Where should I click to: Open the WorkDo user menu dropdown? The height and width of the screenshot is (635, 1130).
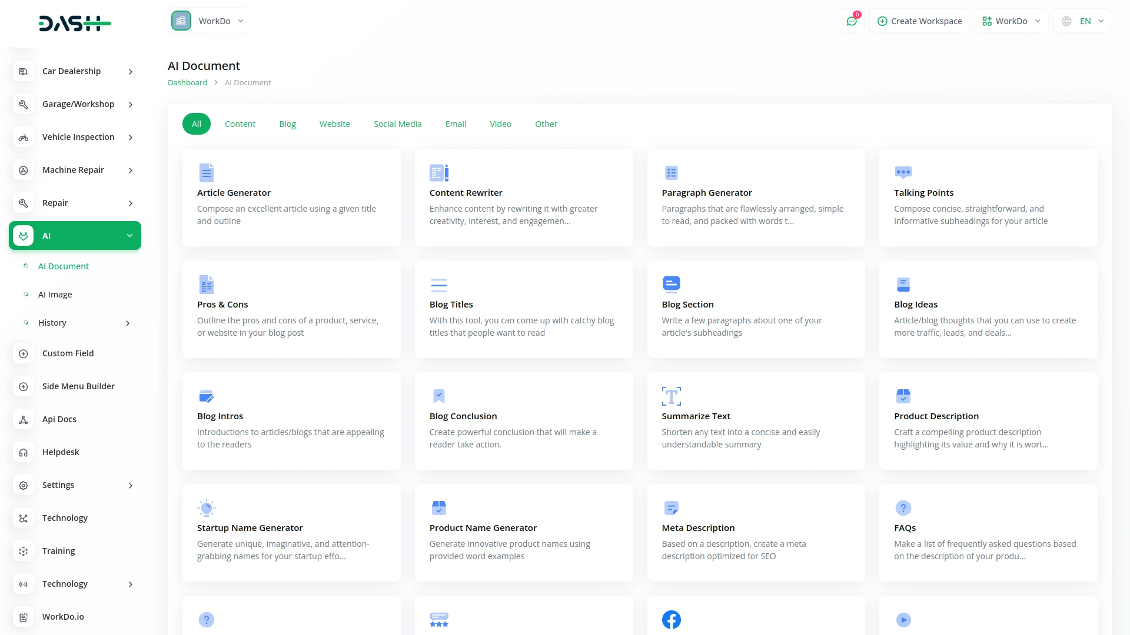[1011, 21]
